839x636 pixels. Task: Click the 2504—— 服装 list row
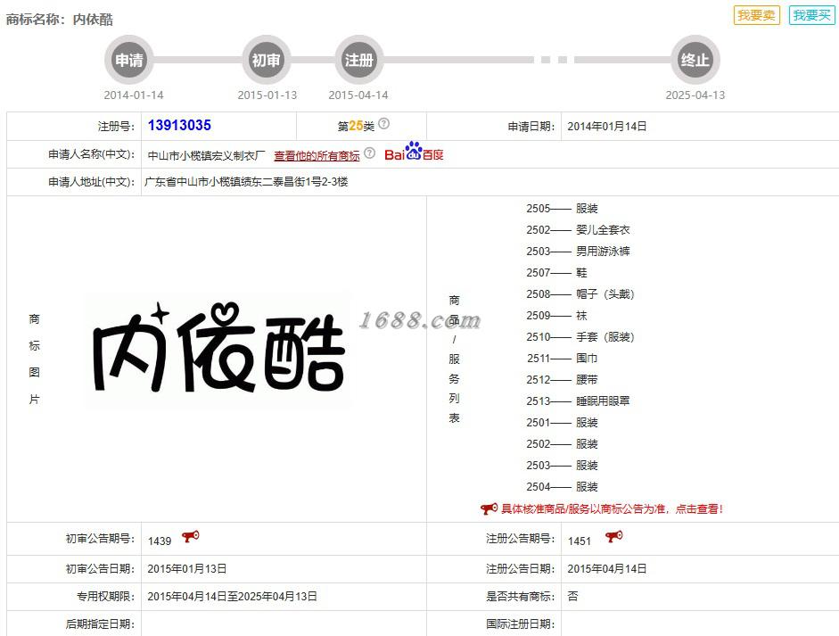(x=562, y=487)
